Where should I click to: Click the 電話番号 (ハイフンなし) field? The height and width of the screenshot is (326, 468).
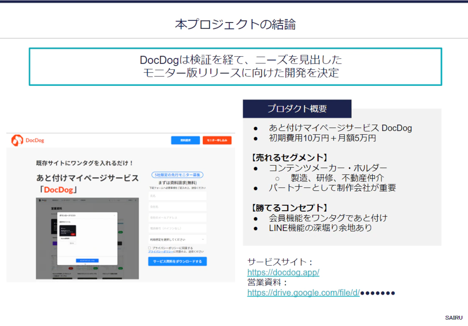(177, 229)
